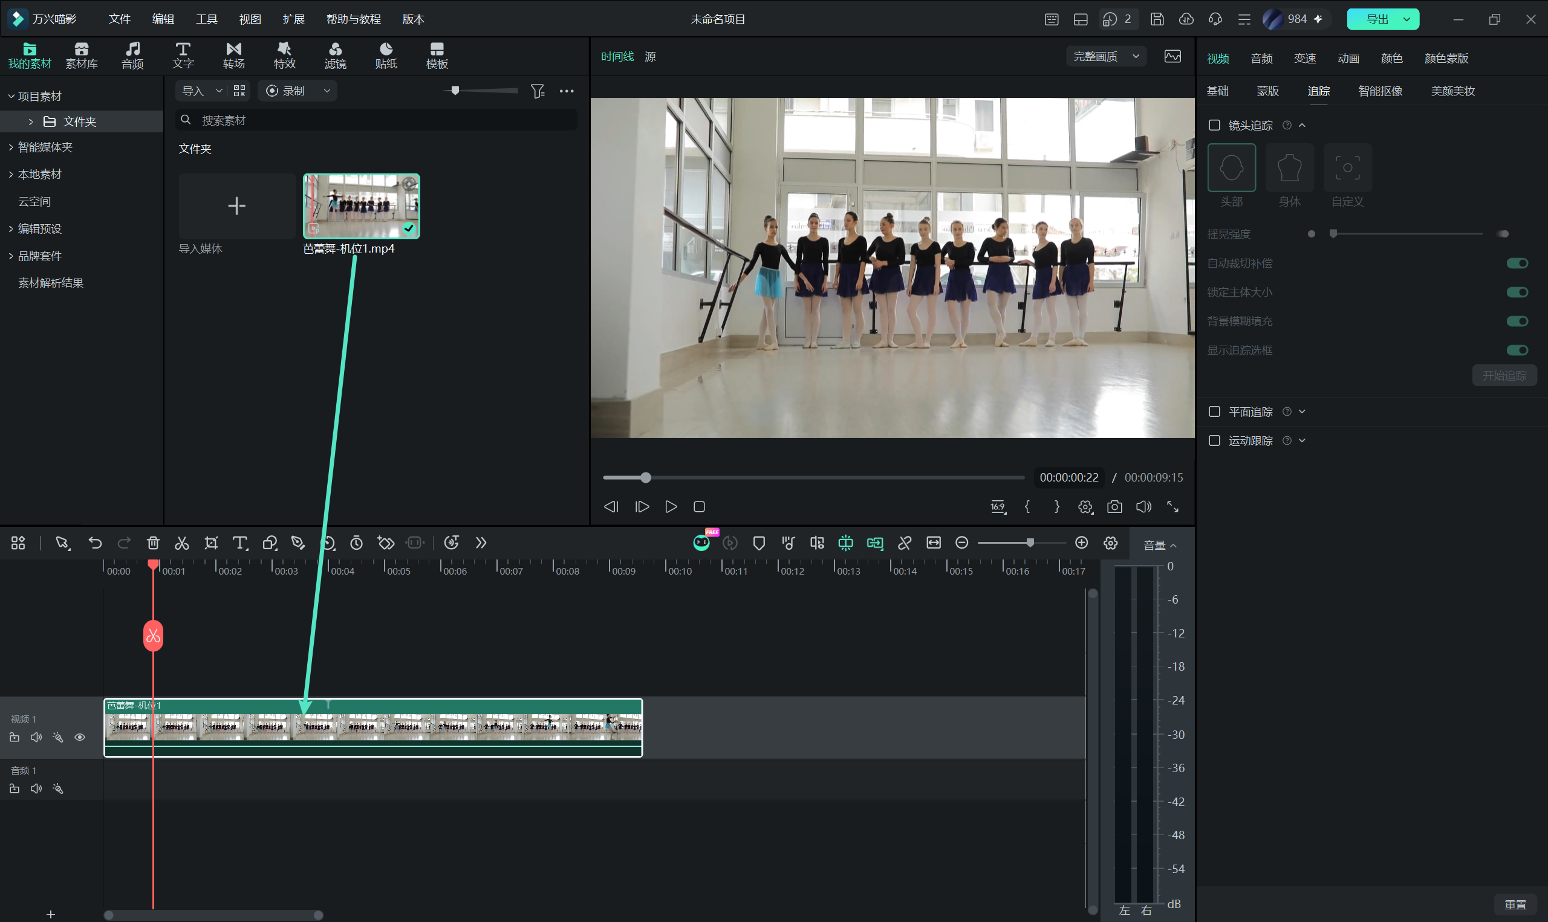The width and height of the screenshot is (1548, 922).
Task: Zoom out the timeline with minus icon
Action: coord(961,543)
